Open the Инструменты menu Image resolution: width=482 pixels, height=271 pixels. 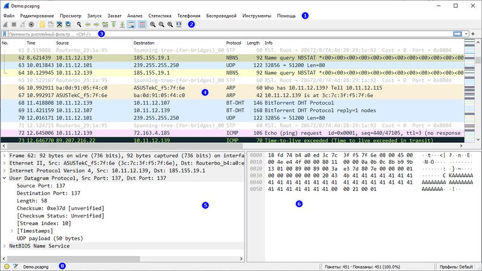coord(257,16)
